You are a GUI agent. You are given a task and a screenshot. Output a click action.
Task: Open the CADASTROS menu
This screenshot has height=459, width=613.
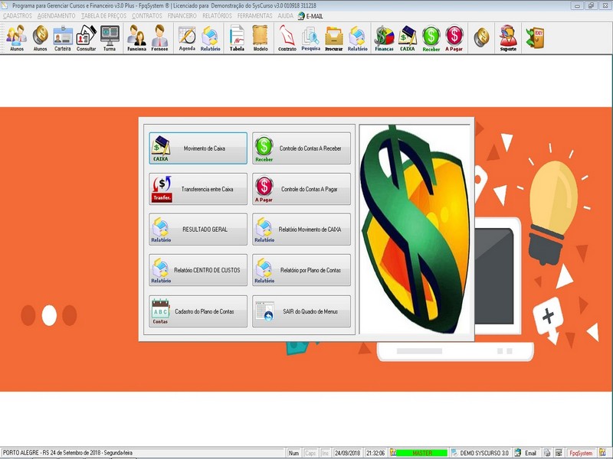17,16
